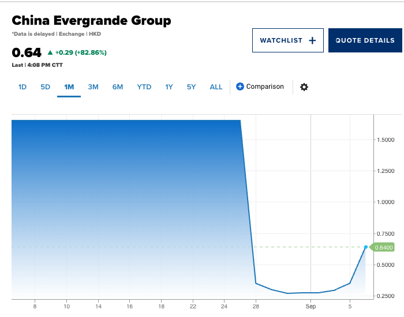
Task: Click the green up-arrow change indicator
Action: pyautogui.click(x=50, y=52)
